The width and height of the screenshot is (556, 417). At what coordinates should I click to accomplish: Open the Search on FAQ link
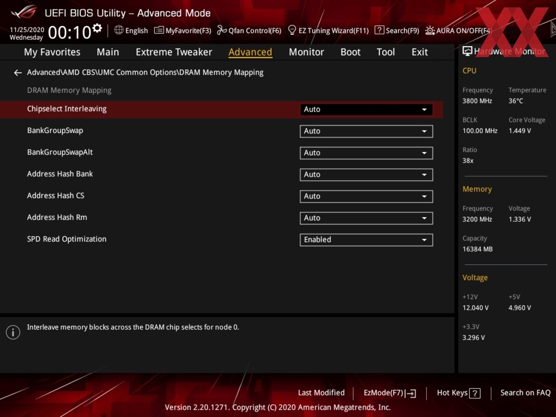525,393
